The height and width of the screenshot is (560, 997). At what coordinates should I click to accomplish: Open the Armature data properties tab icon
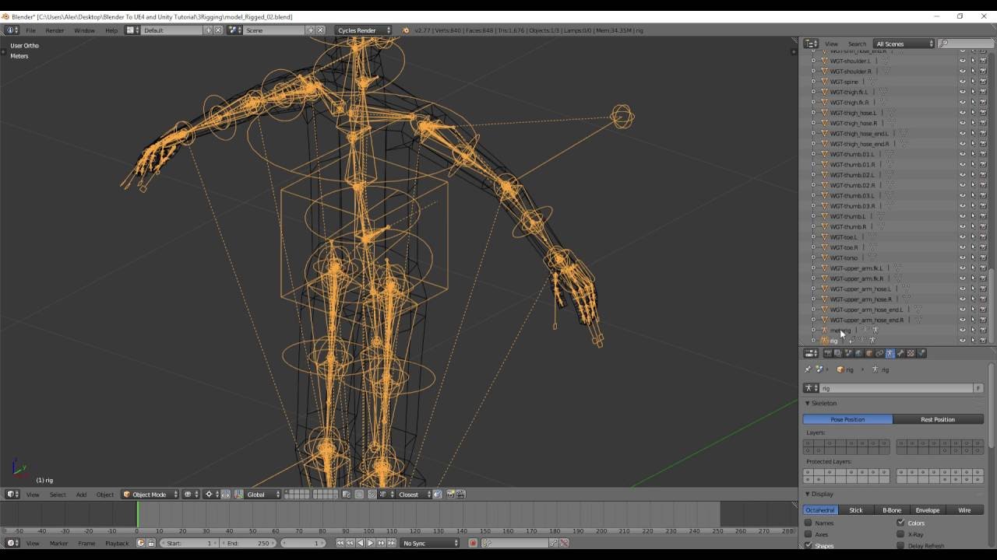click(890, 353)
